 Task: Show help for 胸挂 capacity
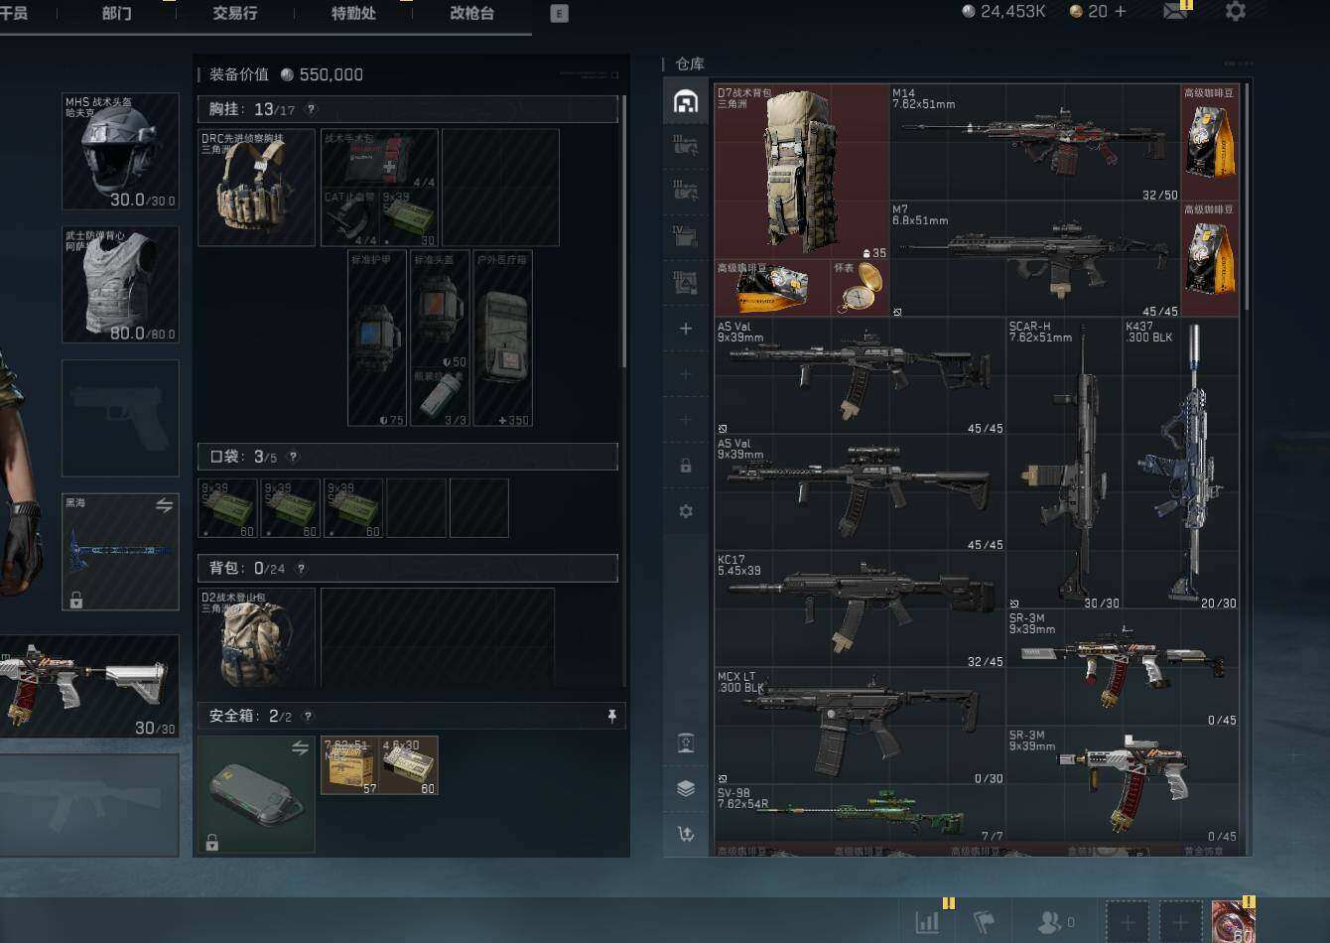coord(311,109)
